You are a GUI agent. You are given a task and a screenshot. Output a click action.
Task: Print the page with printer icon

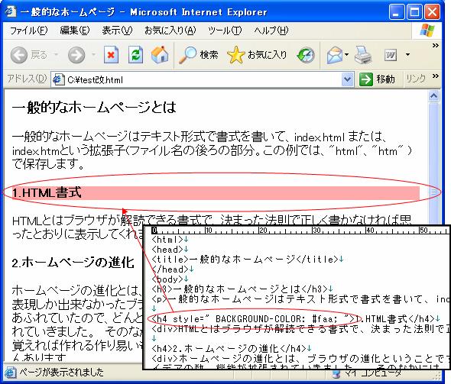(362, 54)
